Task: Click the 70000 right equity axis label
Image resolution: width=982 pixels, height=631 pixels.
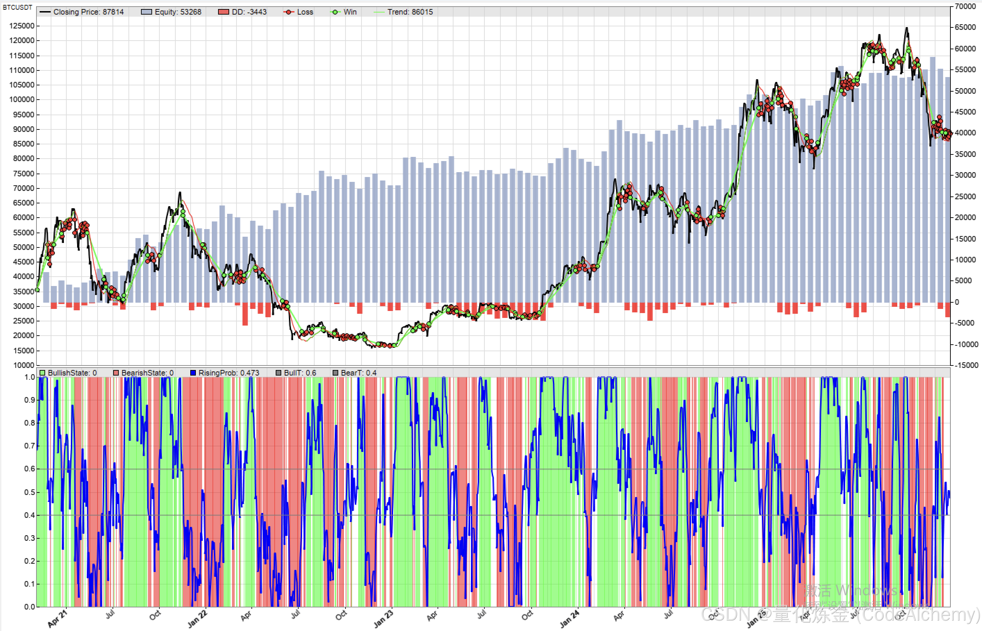Action: click(x=965, y=6)
